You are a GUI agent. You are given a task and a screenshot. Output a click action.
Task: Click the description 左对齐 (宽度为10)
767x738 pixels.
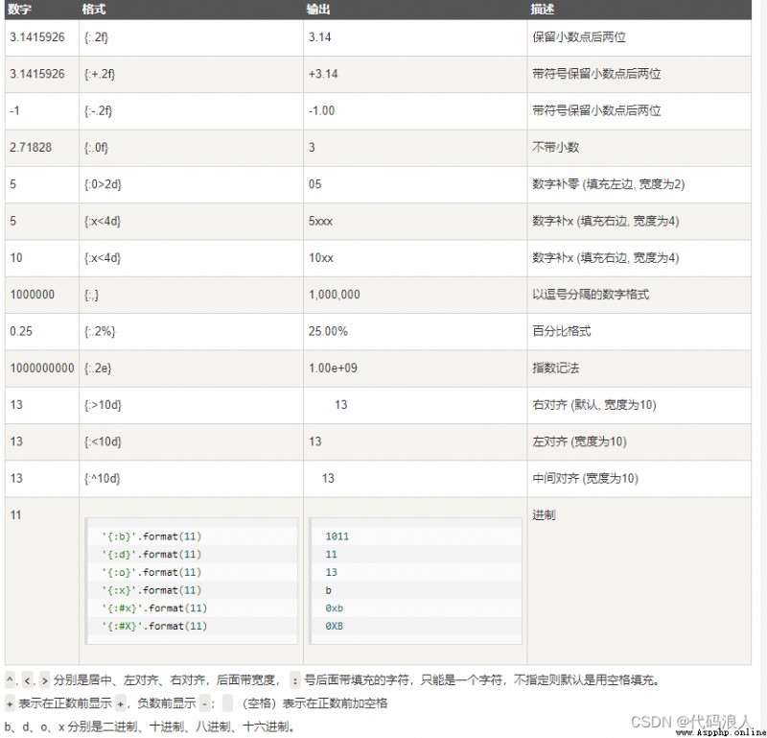pos(580,441)
